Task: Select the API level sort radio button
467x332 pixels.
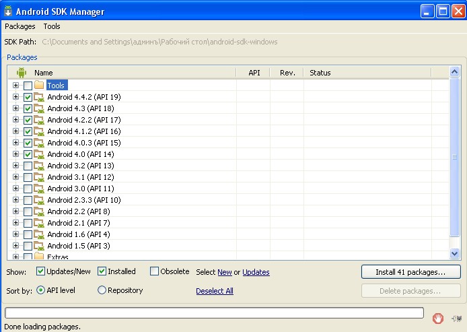Action: point(40,290)
